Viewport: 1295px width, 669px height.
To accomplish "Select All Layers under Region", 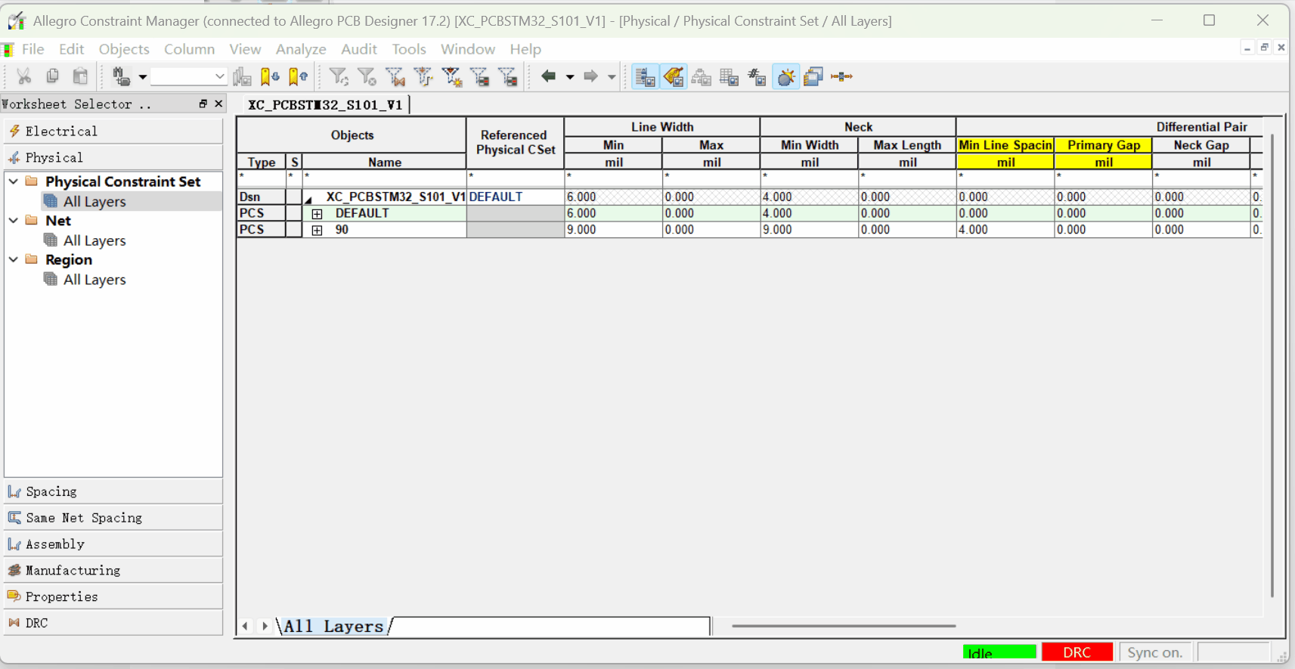I will coord(94,280).
